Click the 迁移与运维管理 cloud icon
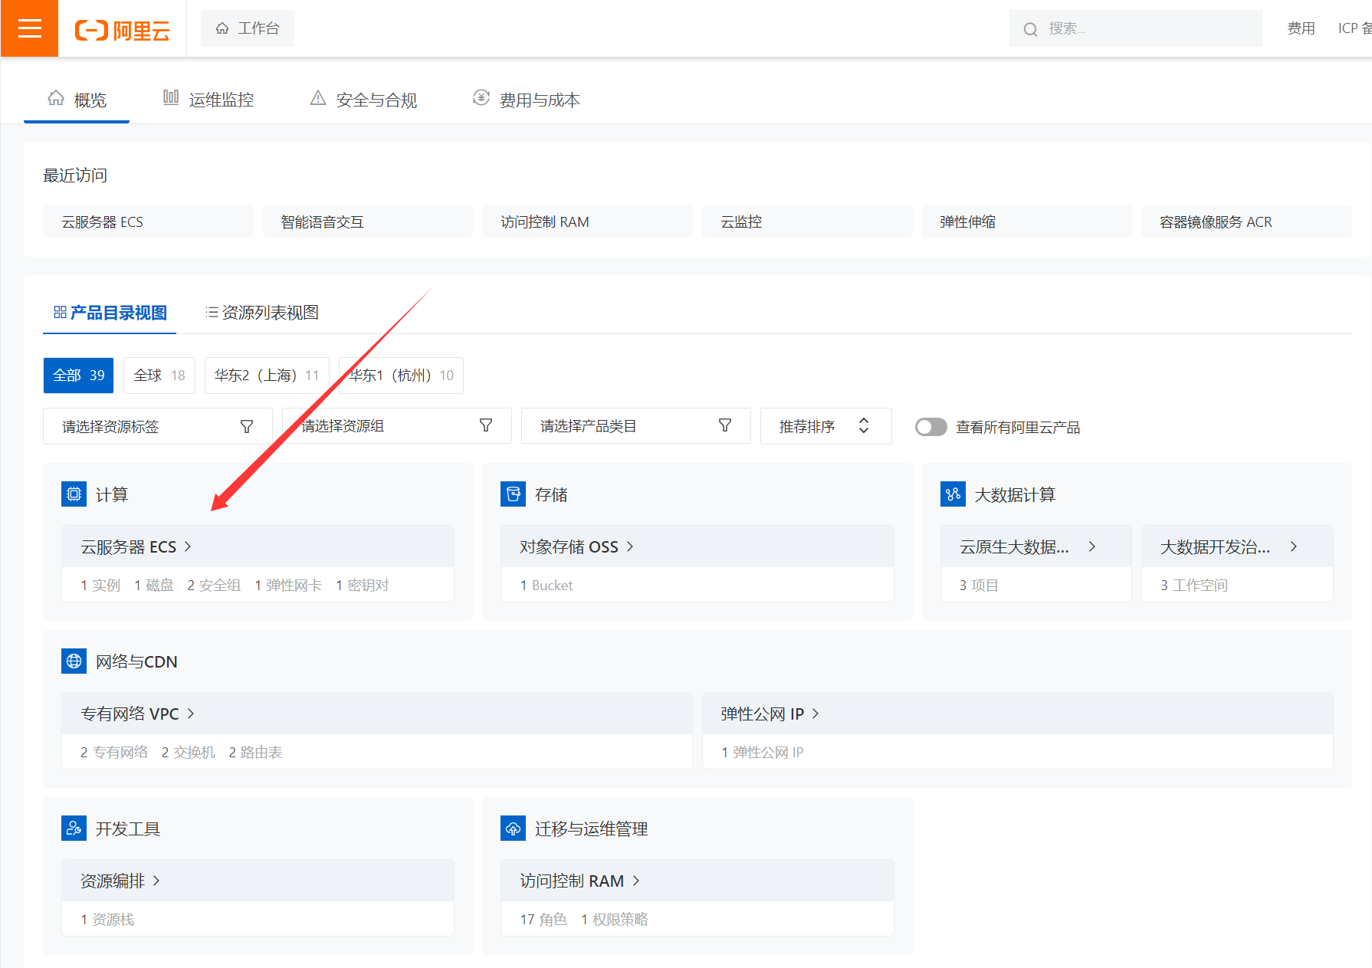1372x968 pixels. [513, 829]
